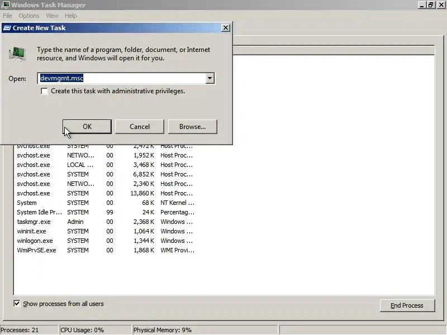Viewport: 447px width, 335px height.
Task: Select the winlogon.exe process row
Action: tap(106, 241)
